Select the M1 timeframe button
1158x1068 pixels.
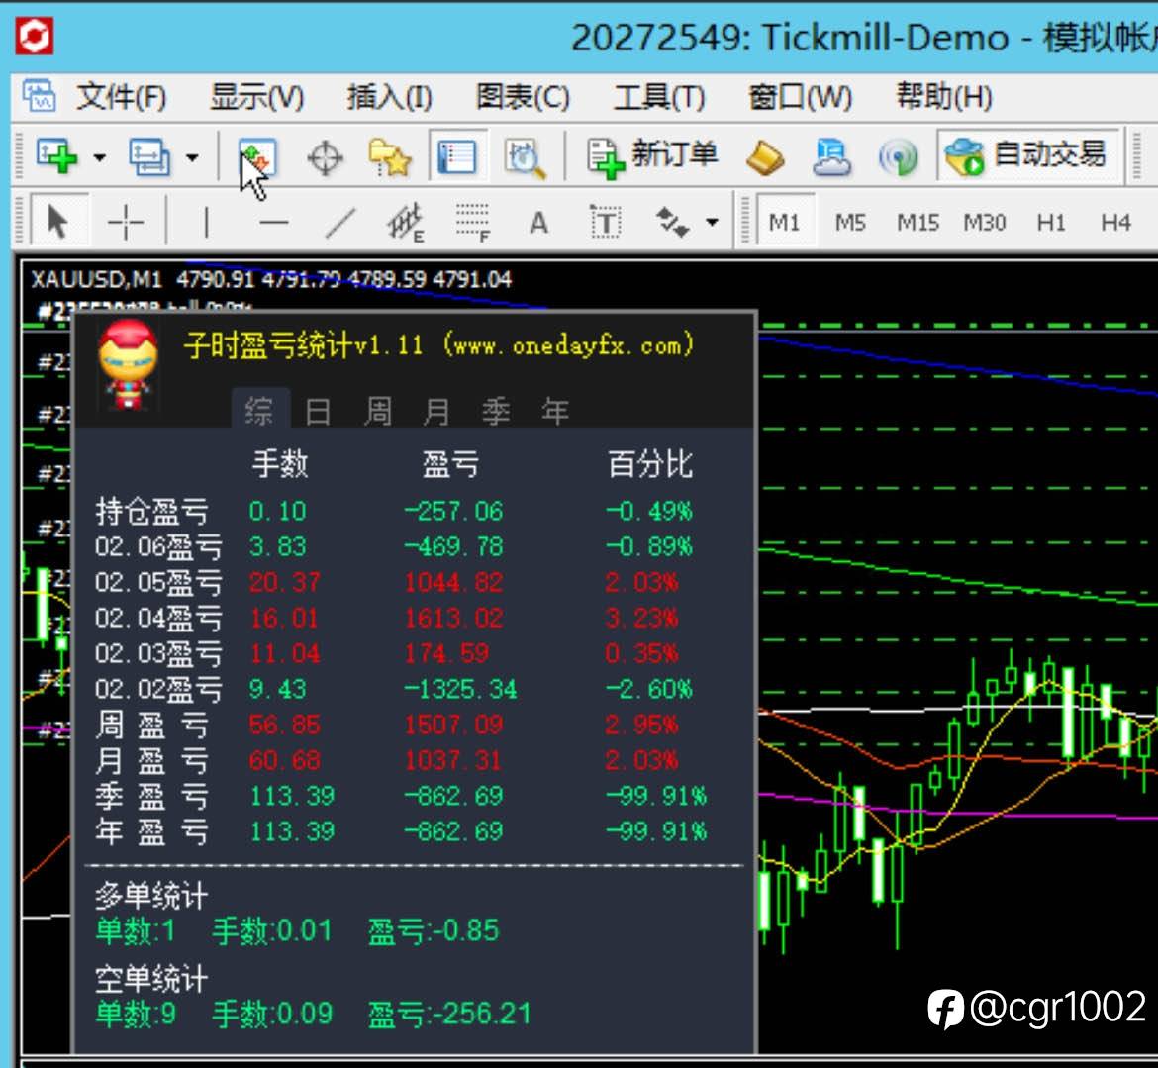tap(784, 222)
